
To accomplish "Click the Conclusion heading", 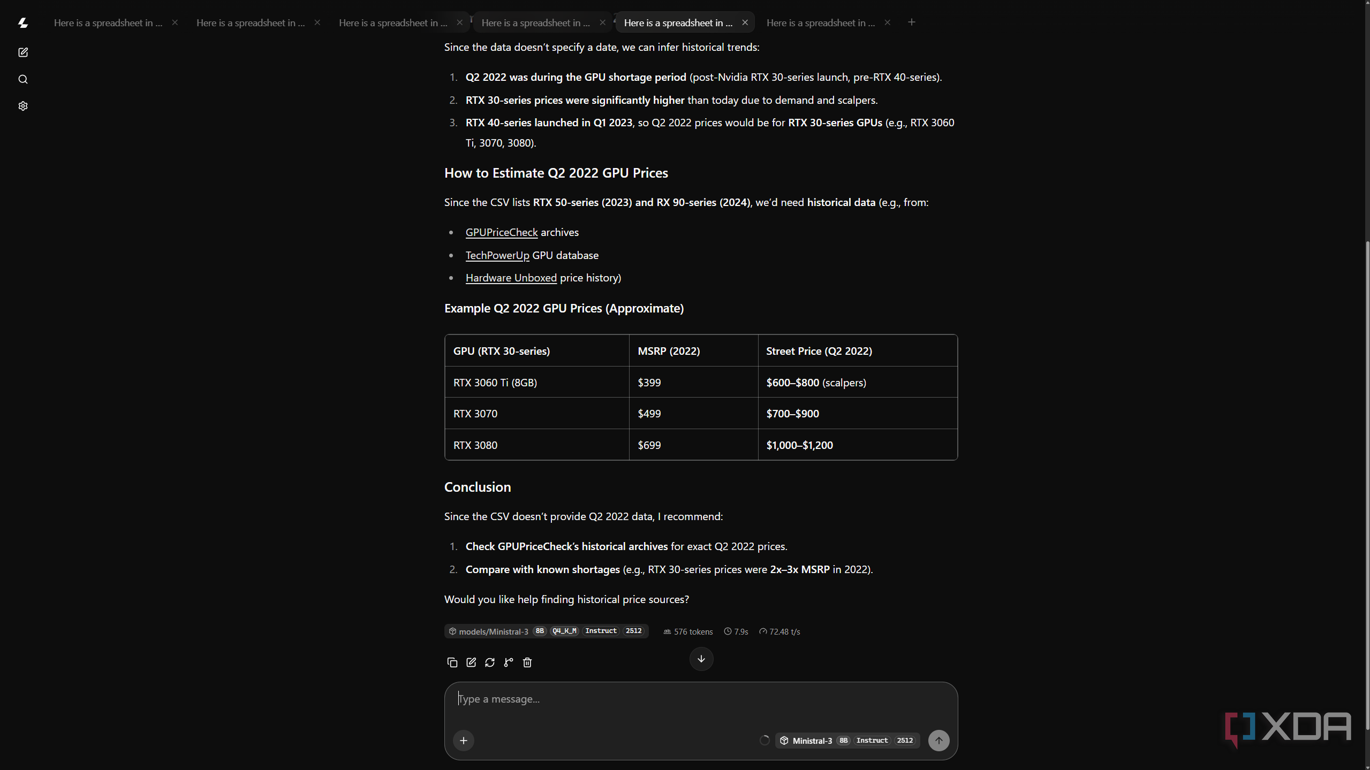I will pyautogui.click(x=478, y=487).
